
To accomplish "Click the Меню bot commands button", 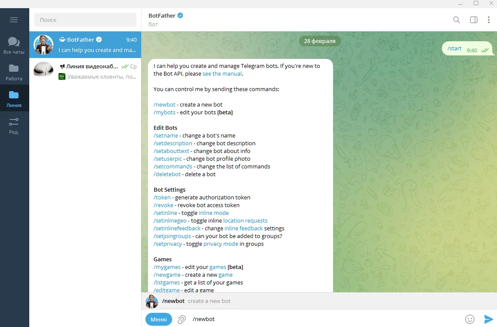I will [x=158, y=319].
